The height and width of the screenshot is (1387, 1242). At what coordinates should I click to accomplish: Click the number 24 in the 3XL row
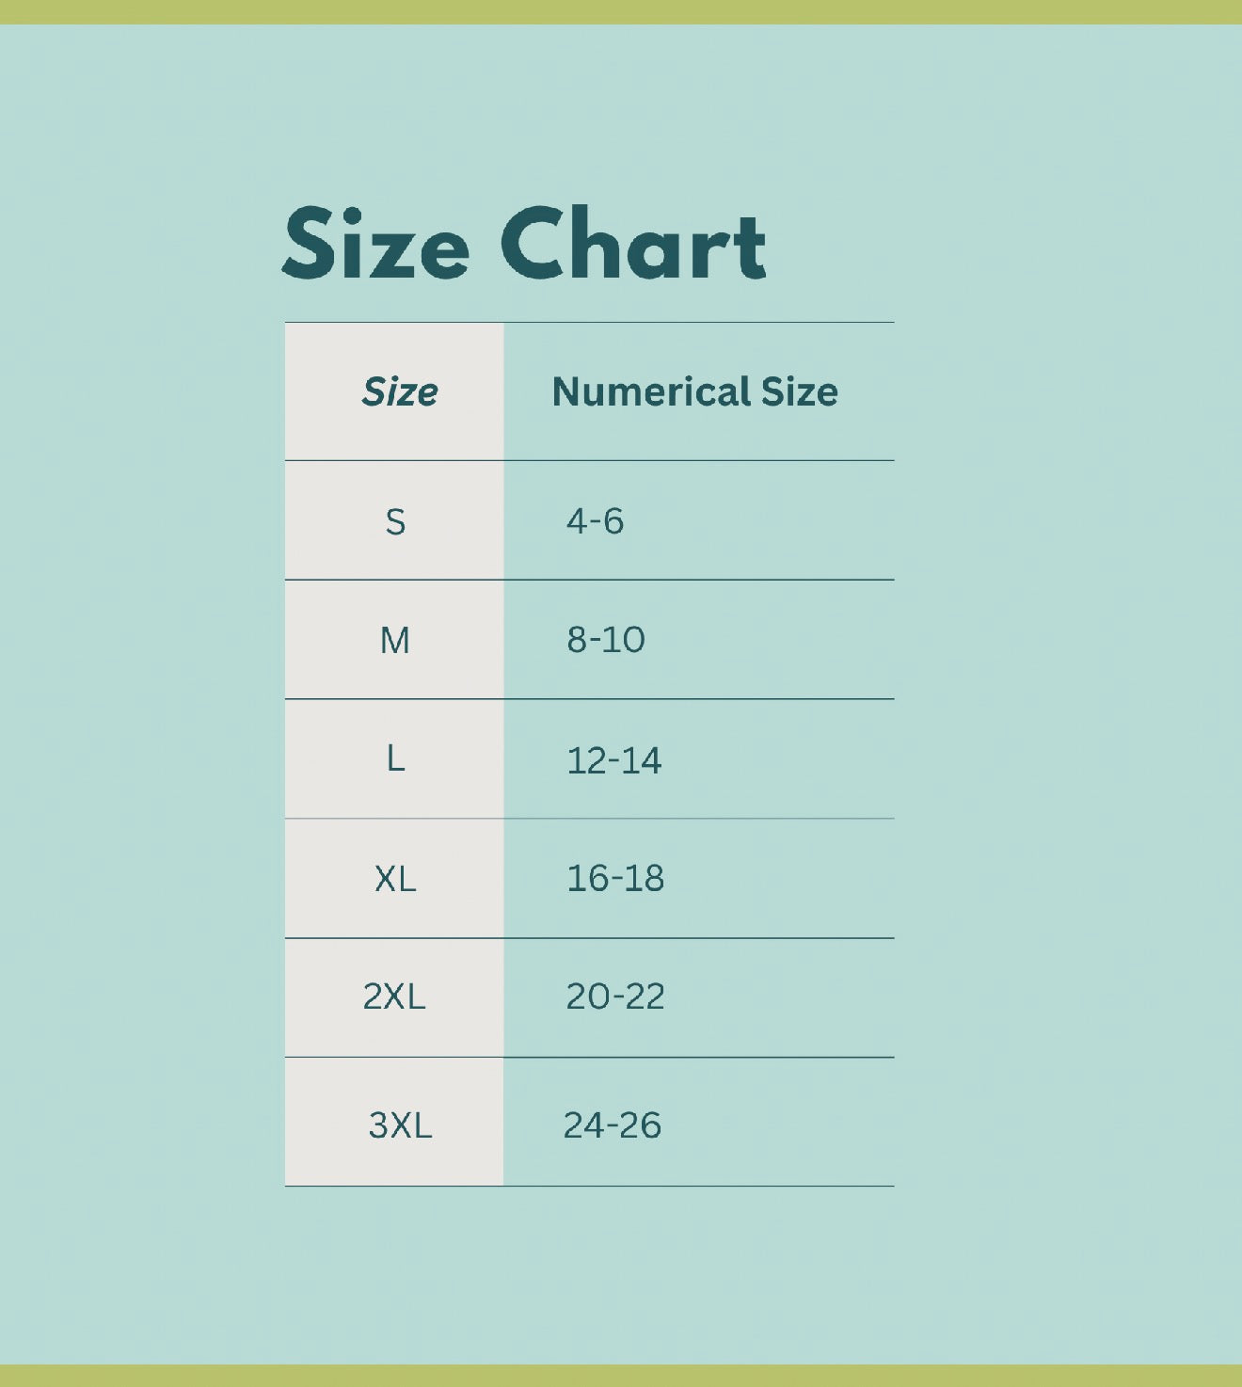pos(582,1124)
